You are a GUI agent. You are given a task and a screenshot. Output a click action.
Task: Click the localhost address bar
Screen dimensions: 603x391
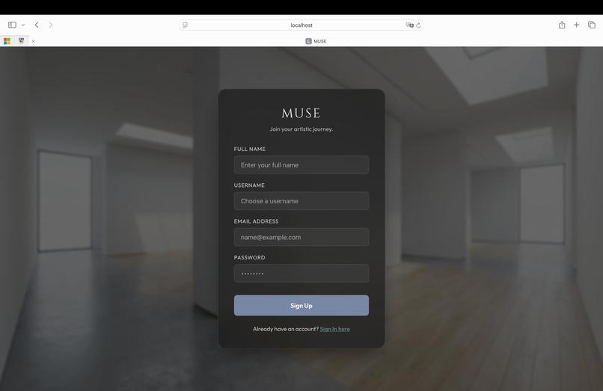pos(301,25)
